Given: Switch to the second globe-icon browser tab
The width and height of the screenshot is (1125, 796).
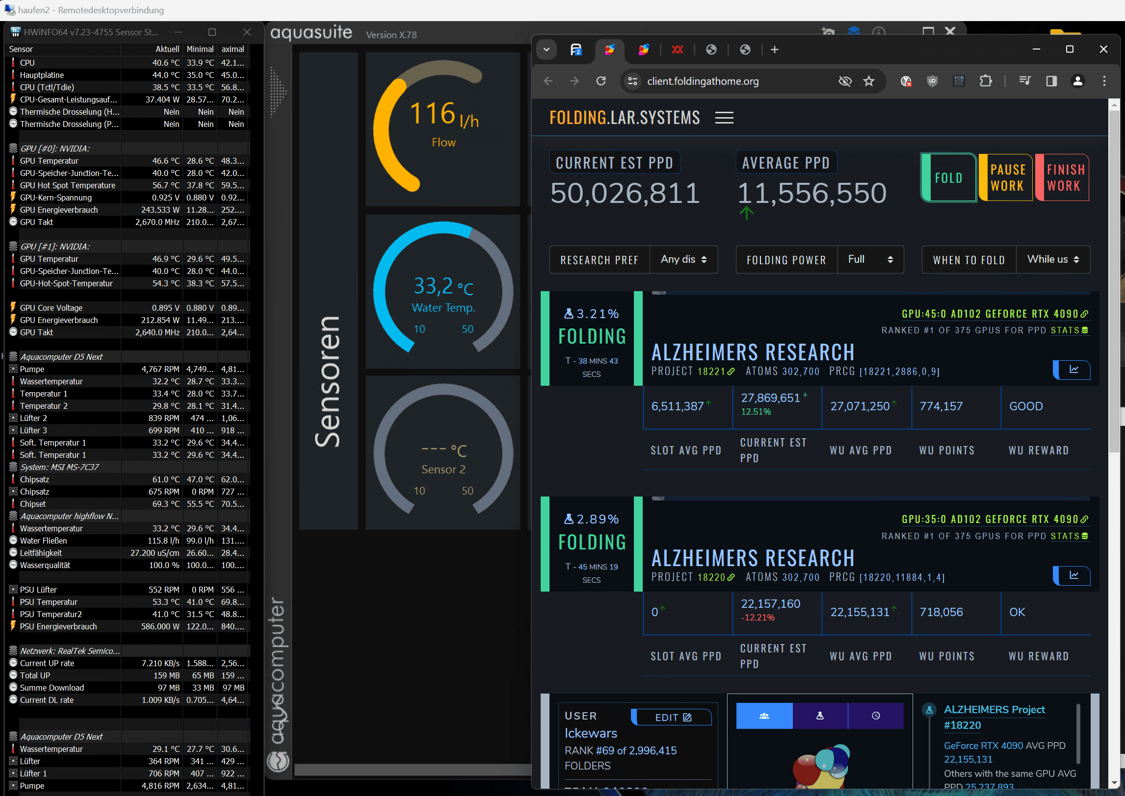Looking at the screenshot, I should (745, 50).
